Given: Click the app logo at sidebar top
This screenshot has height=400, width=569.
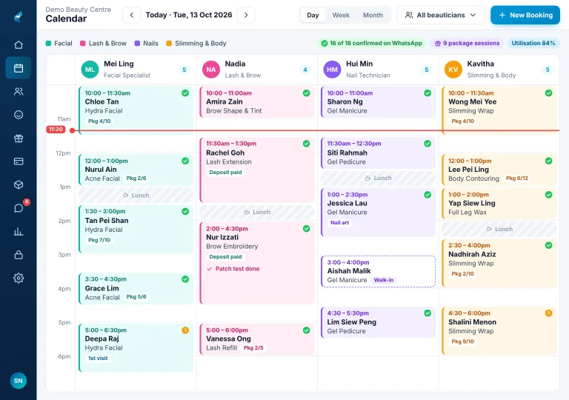Looking at the screenshot, I should click(x=19, y=16).
